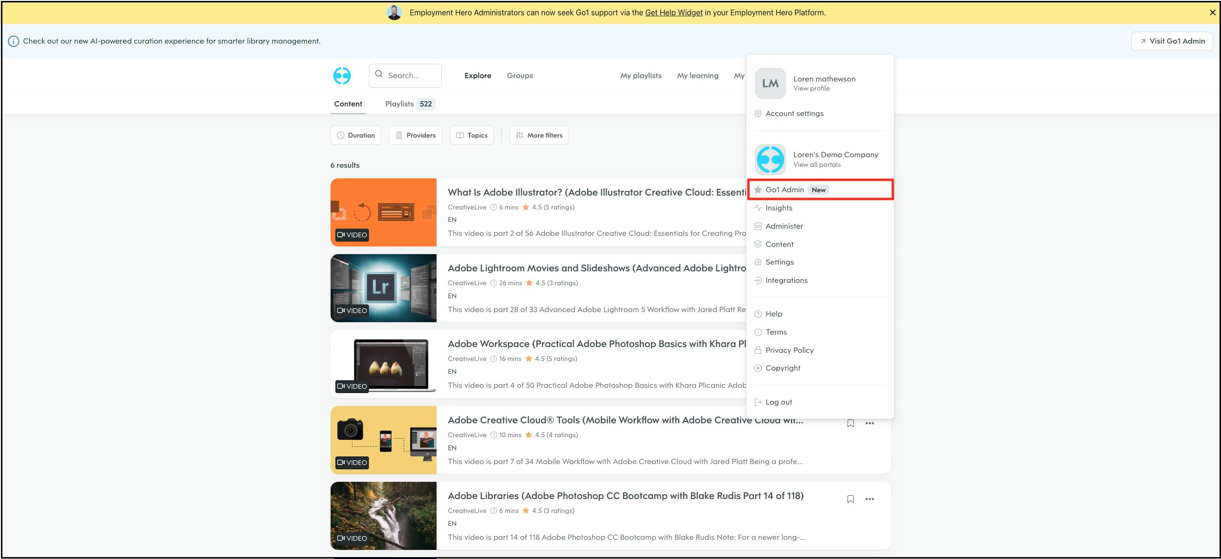This screenshot has height=559, width=1221.
Task: Click Loren's Demo Company portal logo
Action: pyautogui.click(x=770, y=159)
